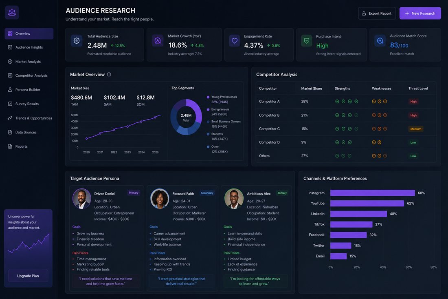This screenshot has height=299, width=448.
Task: Click the Export Report button
Action: click(x=377, y=13)
